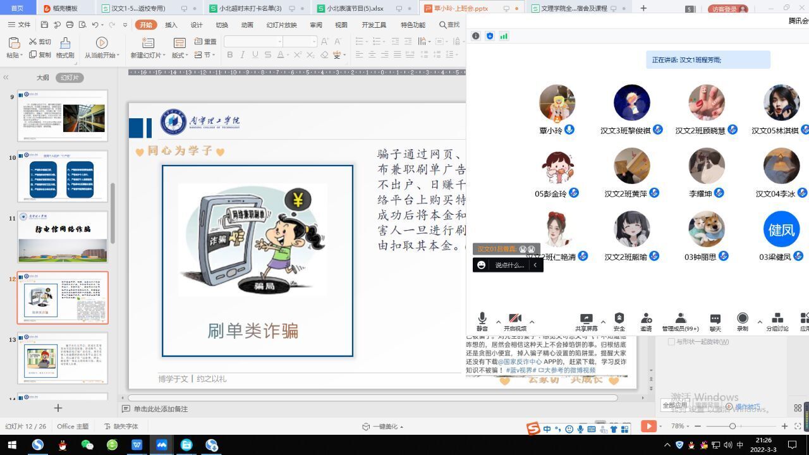Click the Share Screen icon

[586, 321]
